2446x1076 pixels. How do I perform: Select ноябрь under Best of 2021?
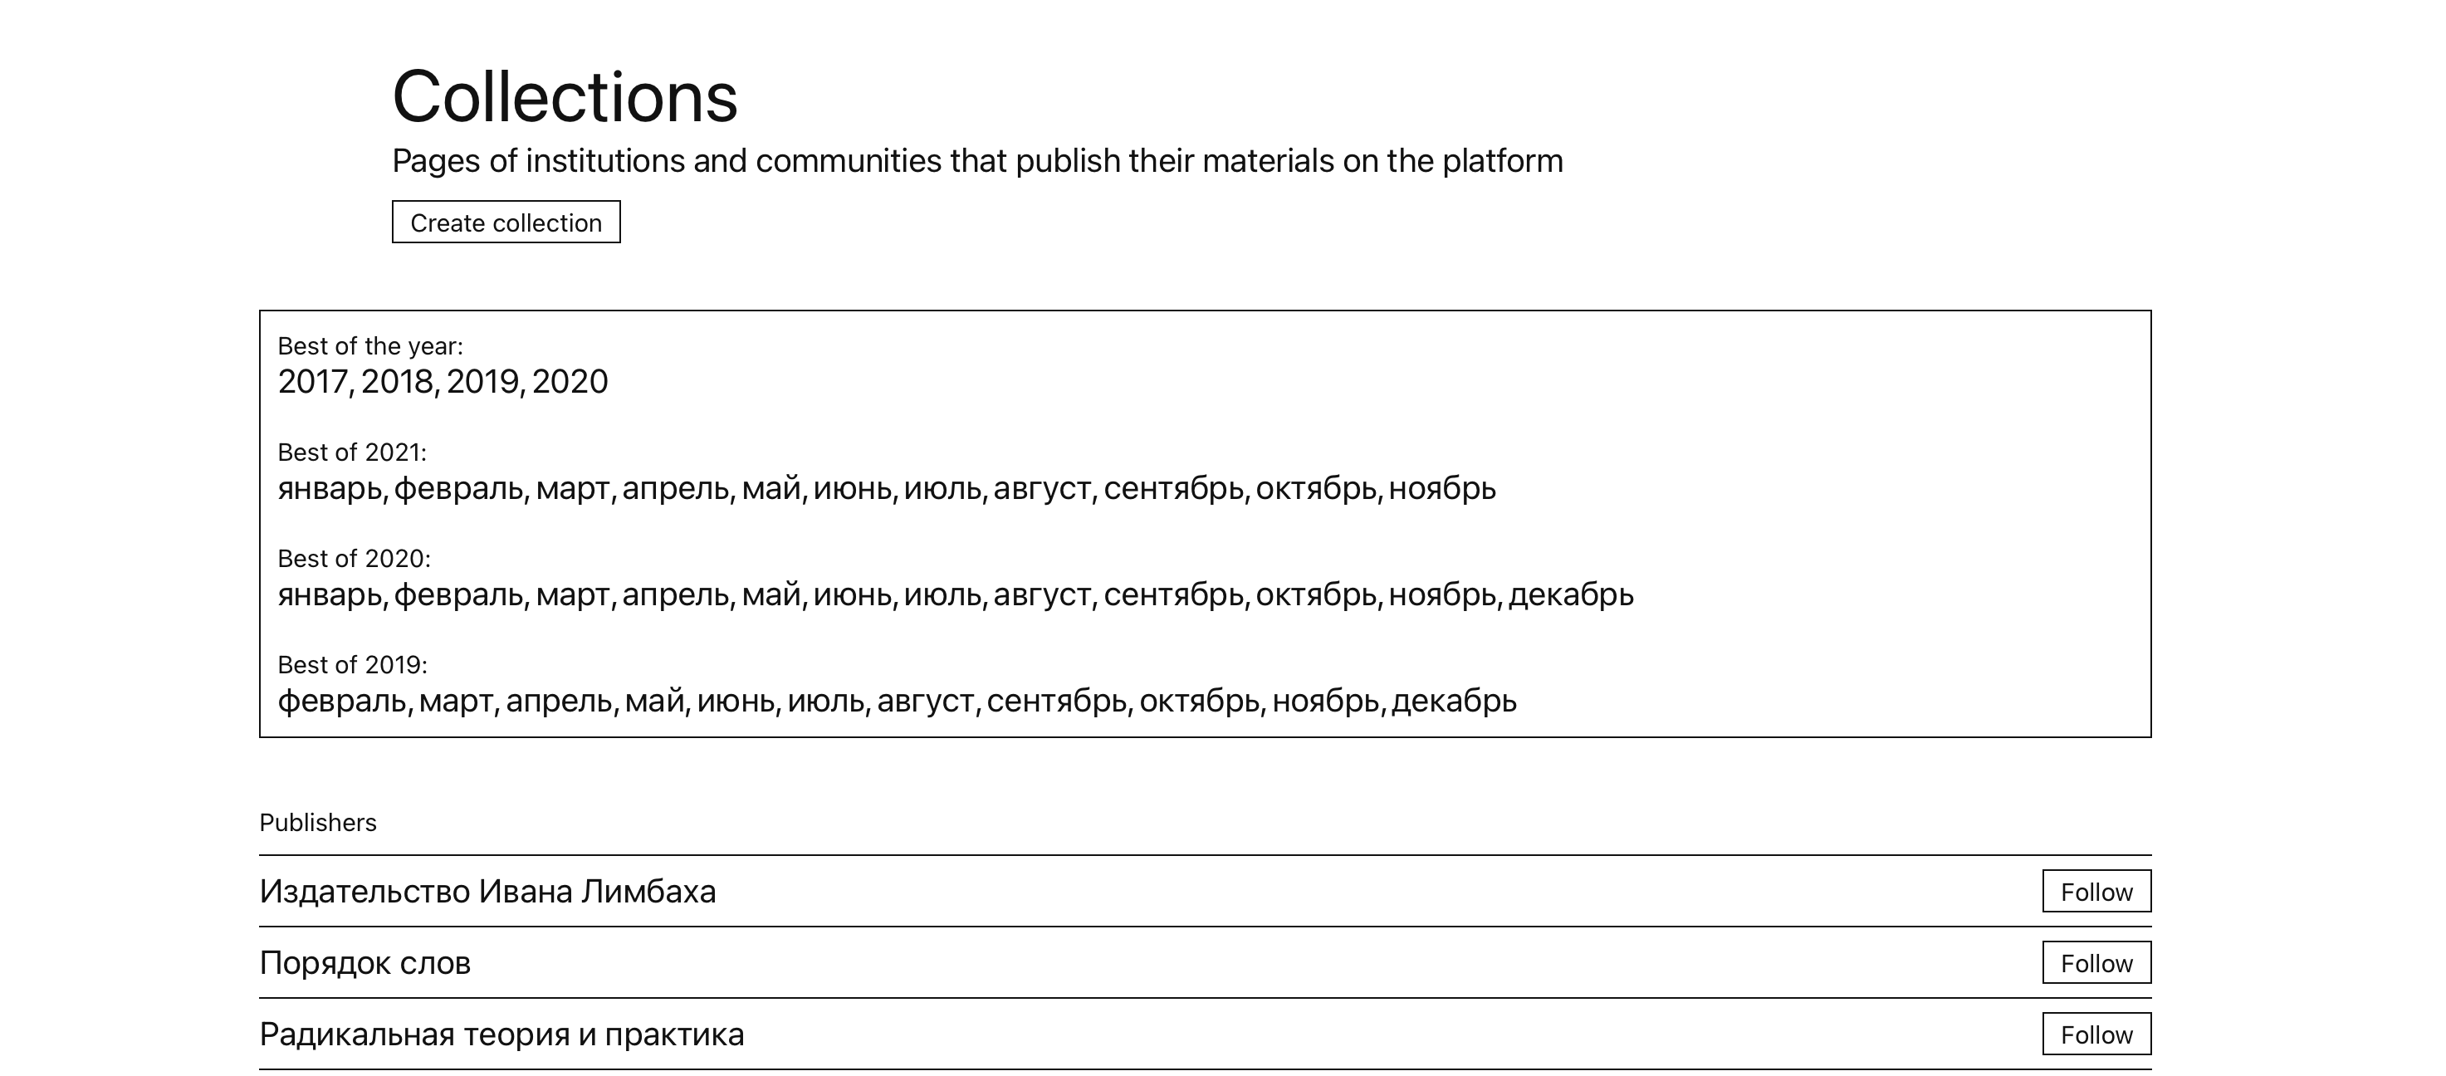1442,488
